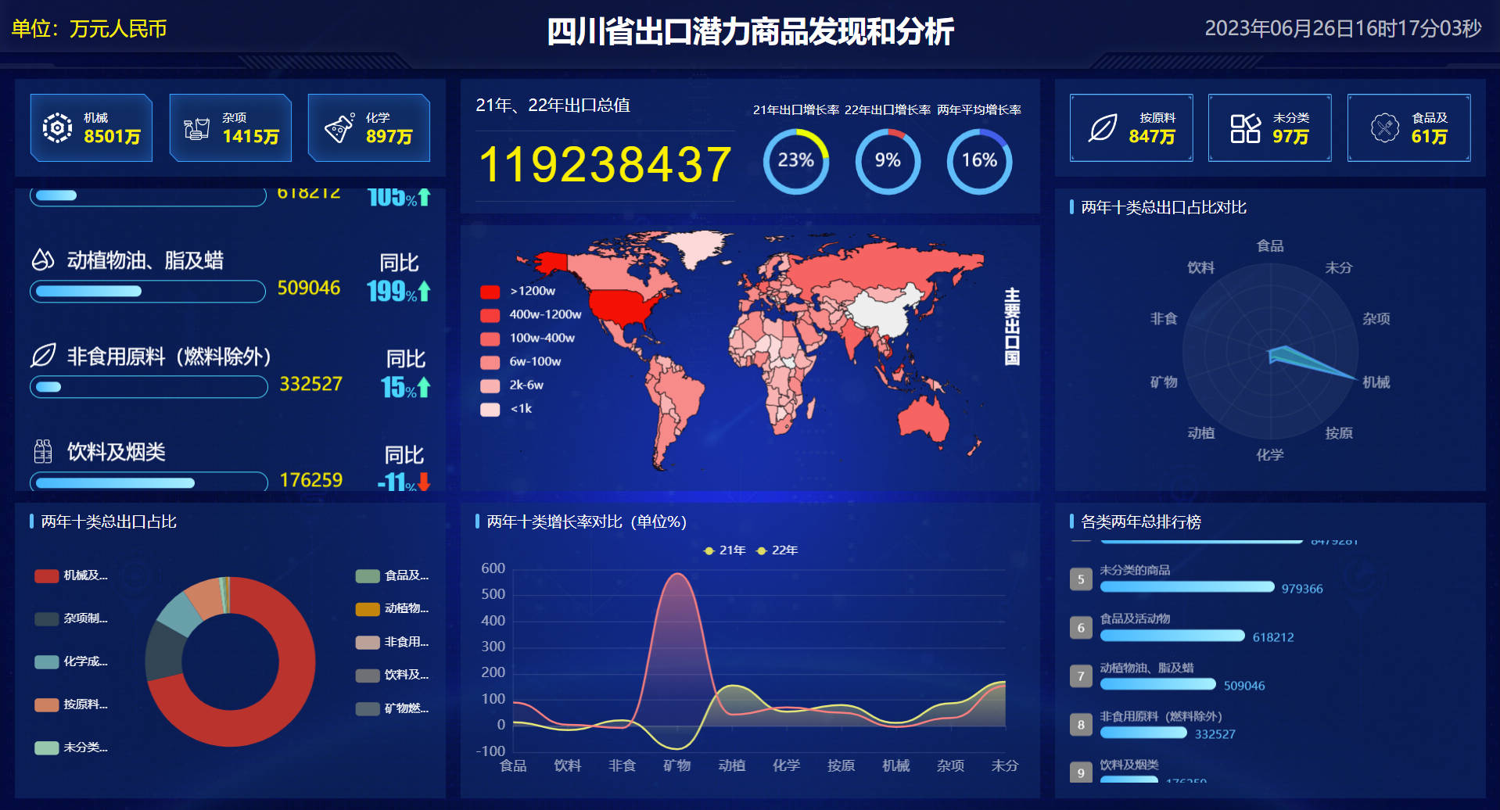Image resolution: width=1500 pixels, height=810 pixels.
Task: Click rank 7 动植物油、脂及蜡 ranking row
Action: tap(1168, 676)
